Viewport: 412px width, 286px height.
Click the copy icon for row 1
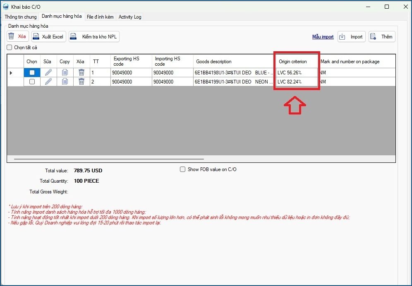pyautogui.click(x=65, y=72)
